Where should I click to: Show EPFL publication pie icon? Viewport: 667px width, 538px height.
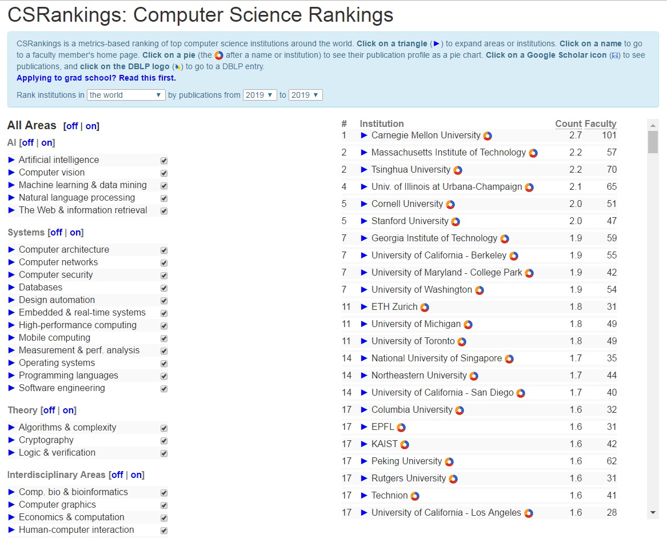pos(401,427)
